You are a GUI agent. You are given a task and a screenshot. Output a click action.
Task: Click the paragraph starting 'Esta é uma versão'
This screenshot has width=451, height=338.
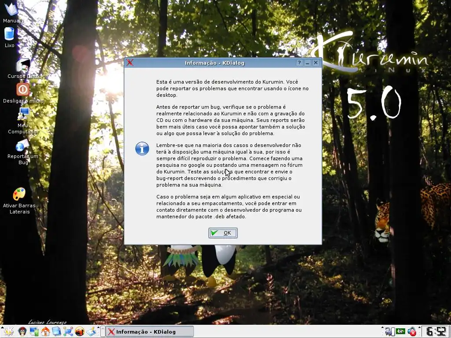[x=233, y=88]
